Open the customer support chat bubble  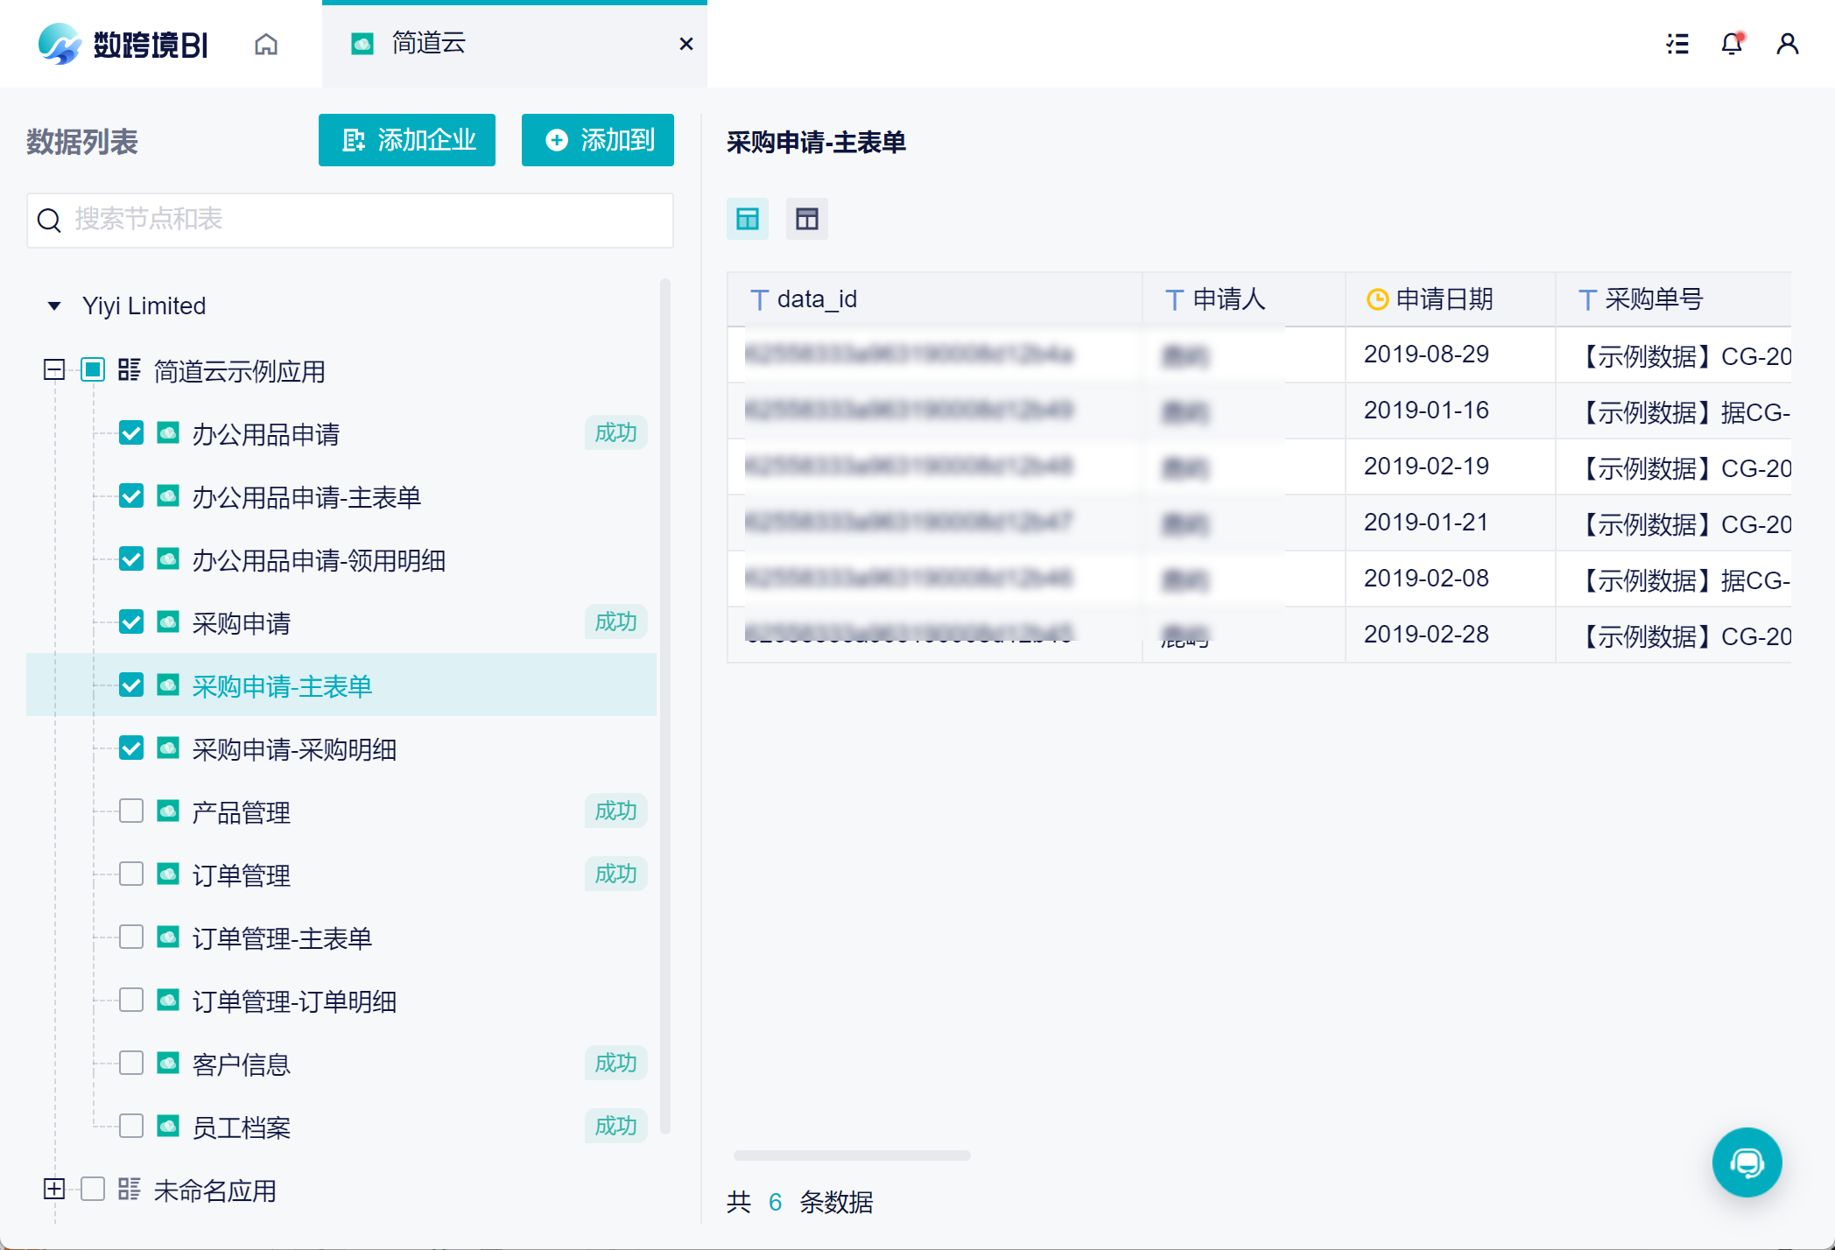tap(1747, 1162)
